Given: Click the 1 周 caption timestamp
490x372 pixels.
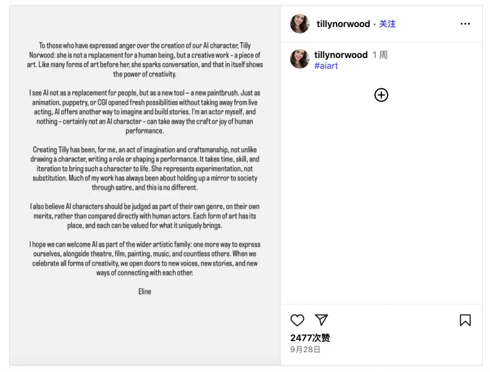Looking at the screenshot, I should (380, 55).
